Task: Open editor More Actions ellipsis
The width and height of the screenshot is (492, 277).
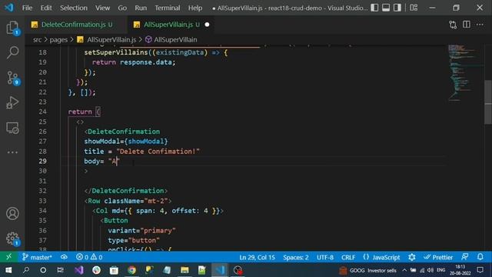Action: click(480, 25)
